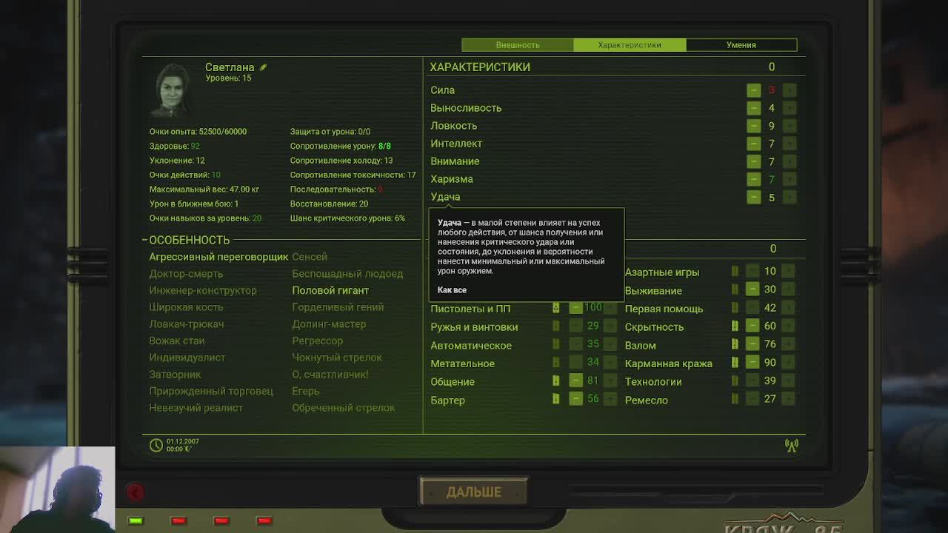Raise Общение skill with plus button
948x533 pixels.
(x=610, y=381)
